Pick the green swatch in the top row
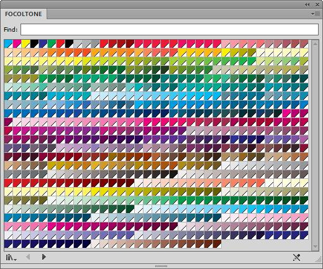The width and height of the screenshot is (323, 269). point(52,44)
